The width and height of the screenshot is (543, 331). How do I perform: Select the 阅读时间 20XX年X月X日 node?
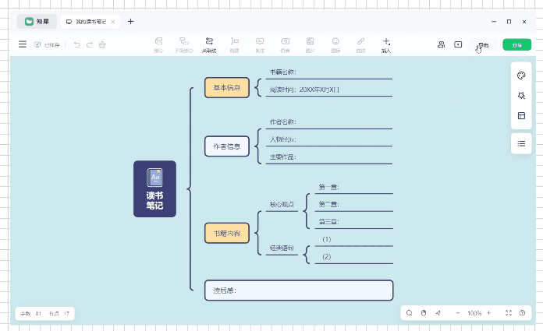(329, 90)
